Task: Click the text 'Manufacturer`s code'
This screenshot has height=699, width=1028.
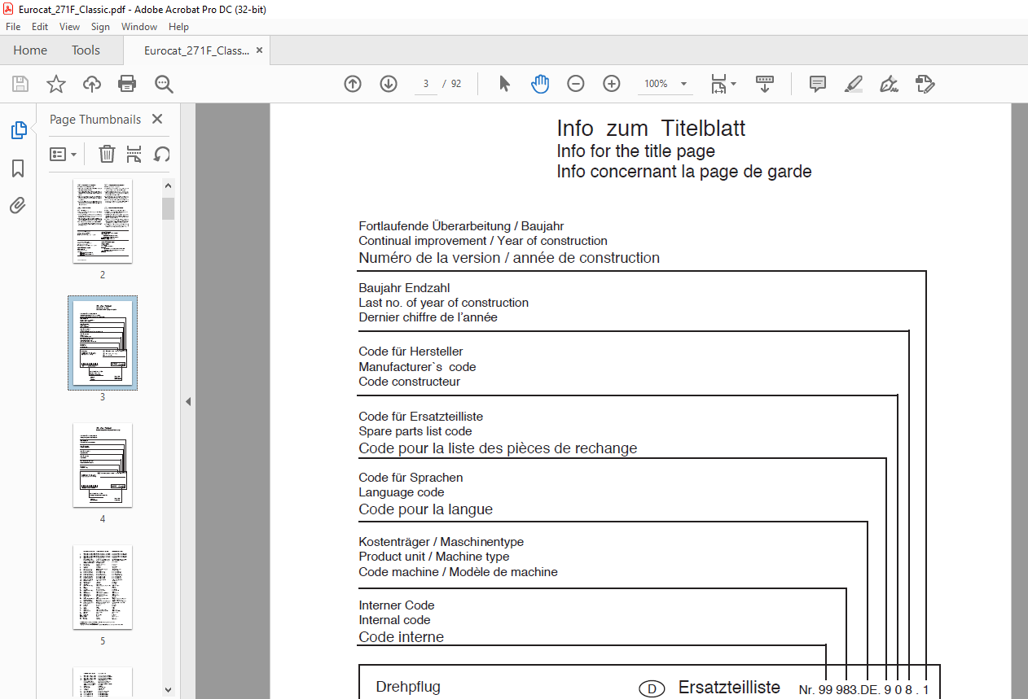Action: [417, 367]
